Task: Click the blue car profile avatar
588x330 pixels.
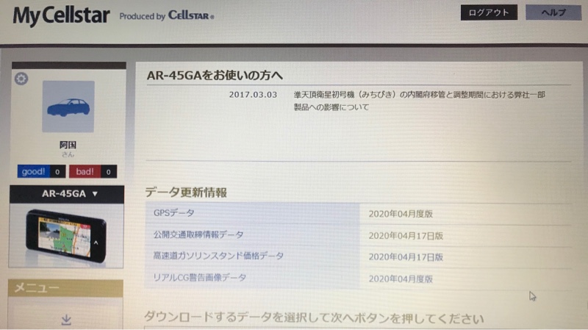Action: pos(68,107)
